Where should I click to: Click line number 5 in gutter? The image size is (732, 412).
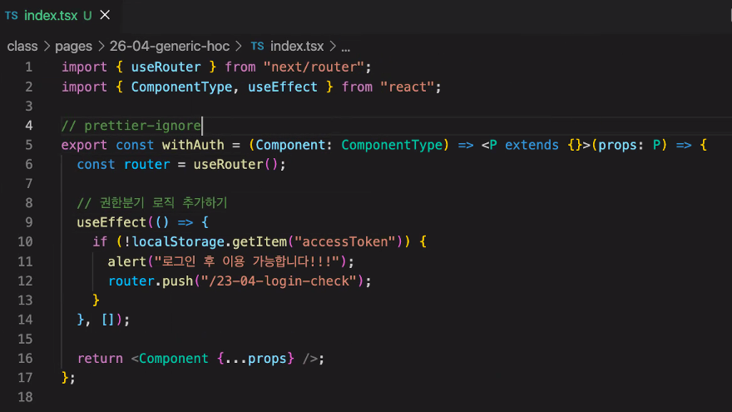tap(28, 145)
